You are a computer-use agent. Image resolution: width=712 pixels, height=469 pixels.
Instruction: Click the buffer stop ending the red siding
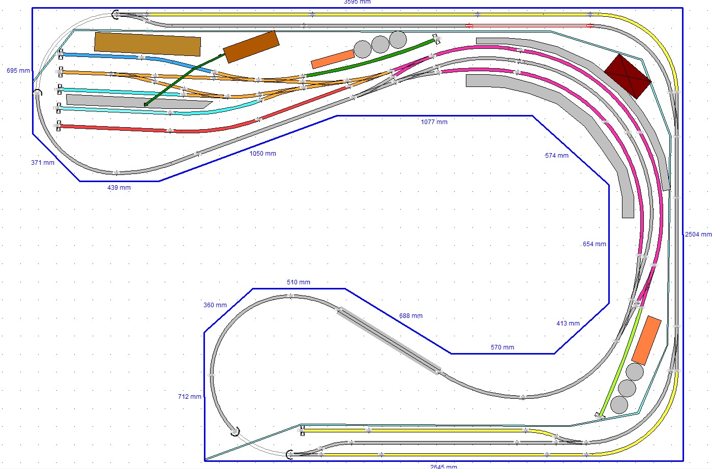click(60, 126)
